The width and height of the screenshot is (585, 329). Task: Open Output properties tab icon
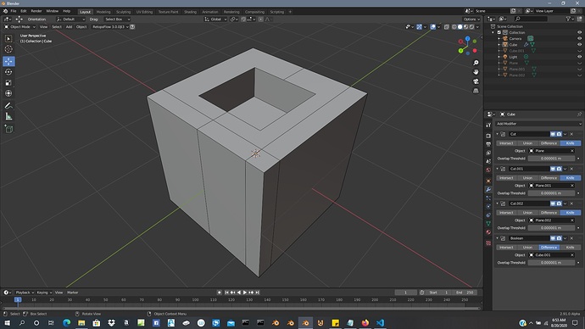click(488, 144)
